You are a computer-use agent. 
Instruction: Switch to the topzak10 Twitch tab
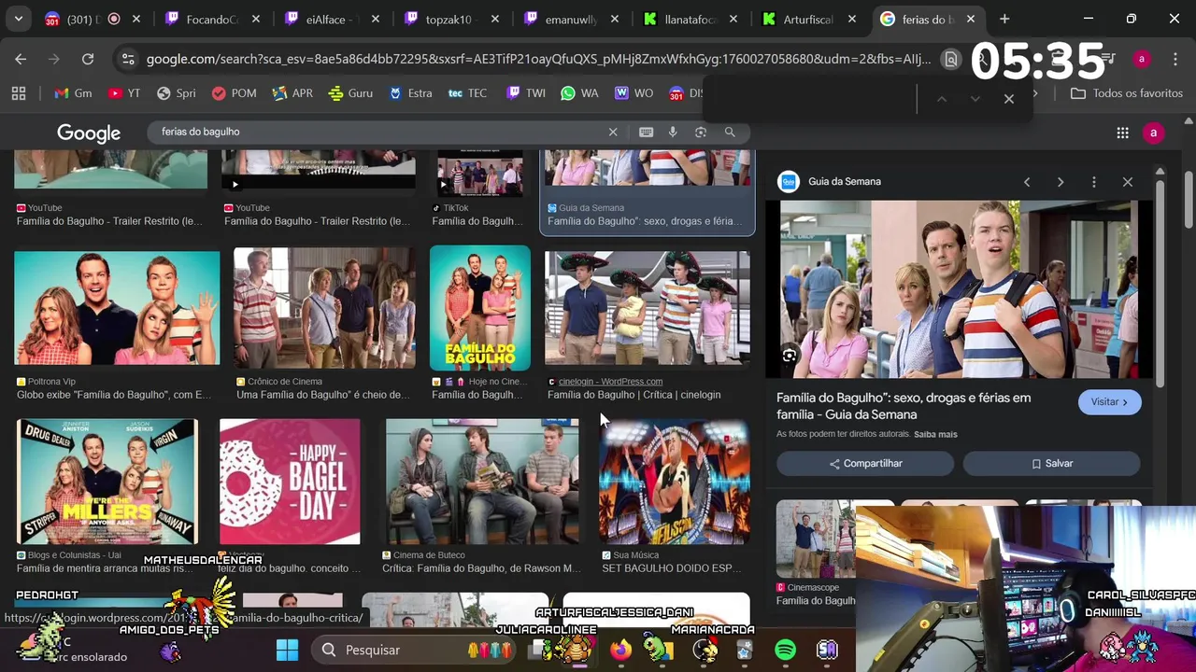click(x=453, y=19)
